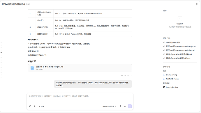Screen dimensions: 201x113
Task: Click the table cell 项目初始化与基础设施
Action: [44, 14]
